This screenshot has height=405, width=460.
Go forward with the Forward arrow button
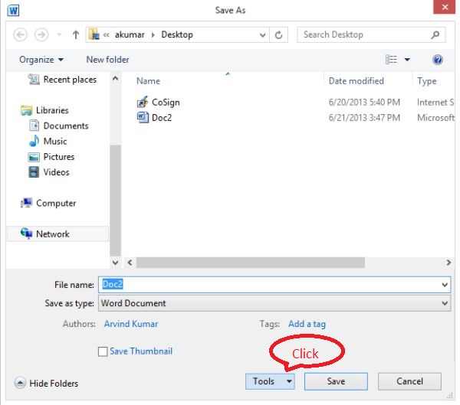(x=41, y=34)
